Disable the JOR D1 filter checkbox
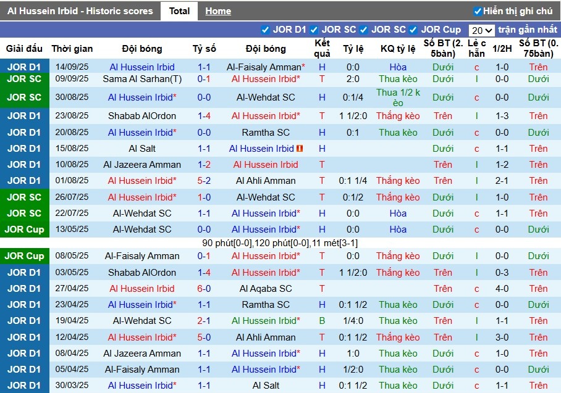 point(266,28)
